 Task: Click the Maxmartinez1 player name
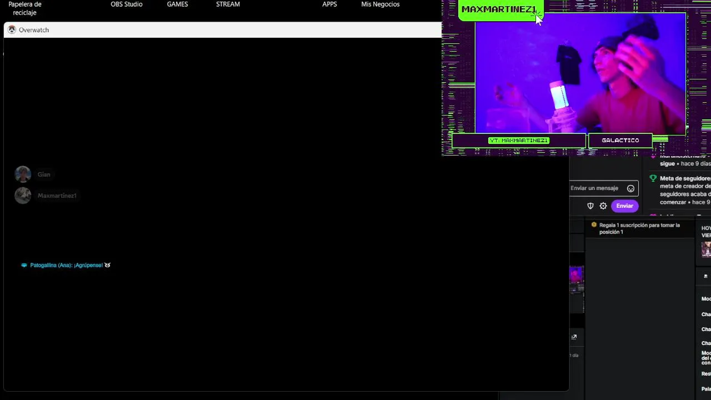coord(57,196)
